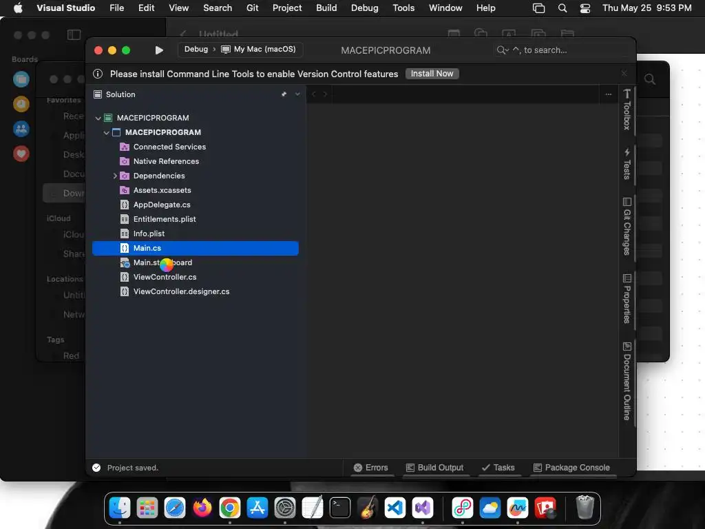Show the Package Console pad
The height and width of the screenshot is (529, 705).
coord(571,468)
